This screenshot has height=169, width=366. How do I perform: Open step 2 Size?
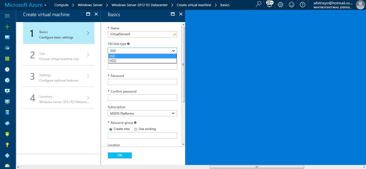[x=59, y=55]
